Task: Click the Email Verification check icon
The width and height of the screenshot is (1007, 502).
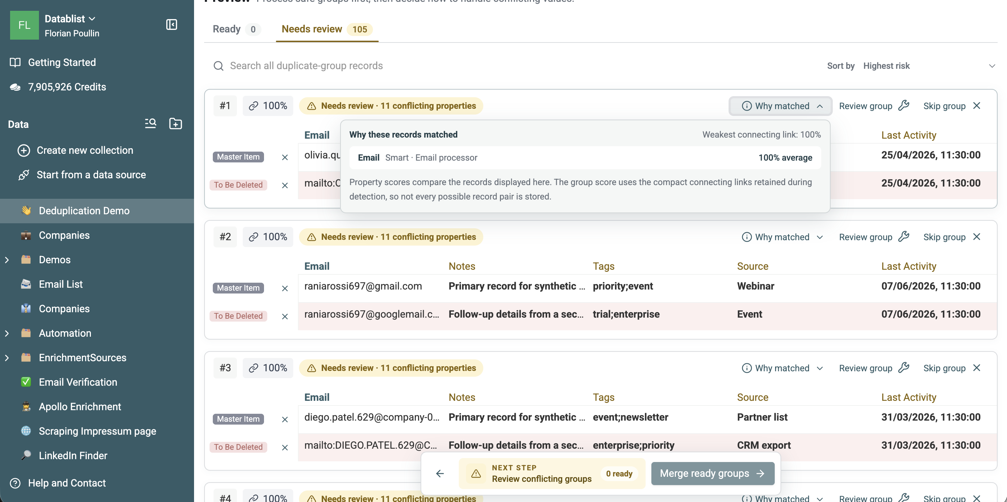Action: pyautogui.click(x=26, y=382)
